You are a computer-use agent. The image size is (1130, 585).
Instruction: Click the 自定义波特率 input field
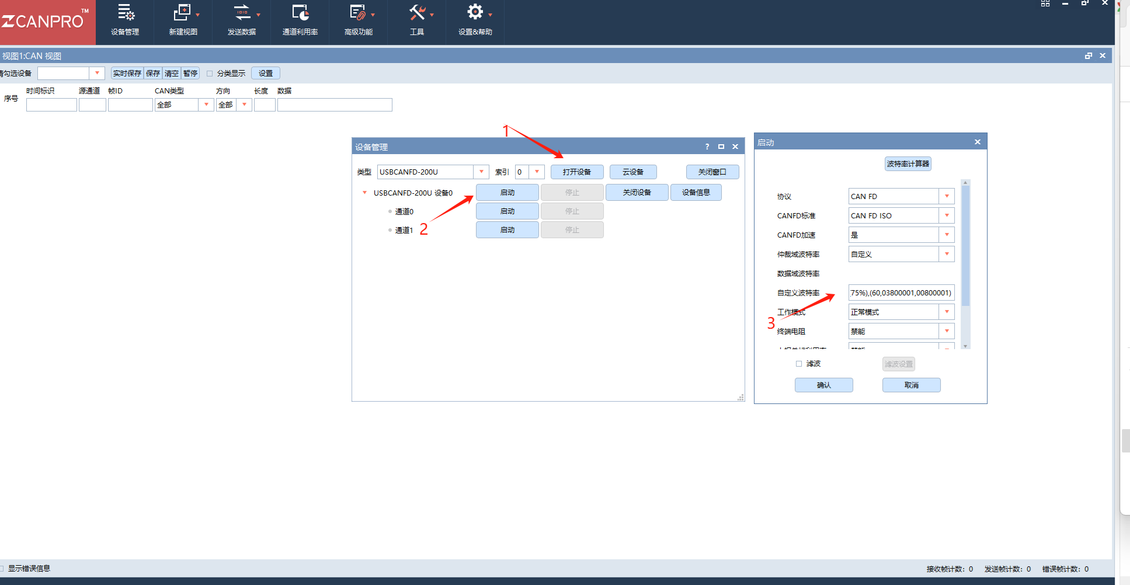tap(901, 292)
